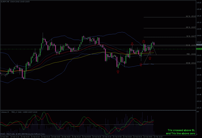
Task: Click the green price tag on the price axis
Action: pyautogui.click(x=199, y=49)
